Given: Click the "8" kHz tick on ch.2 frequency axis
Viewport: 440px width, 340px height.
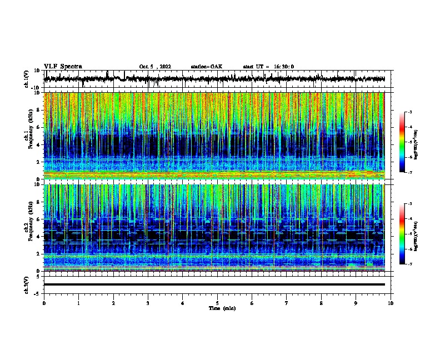Looking at the screenshot, I should (38, 202).
